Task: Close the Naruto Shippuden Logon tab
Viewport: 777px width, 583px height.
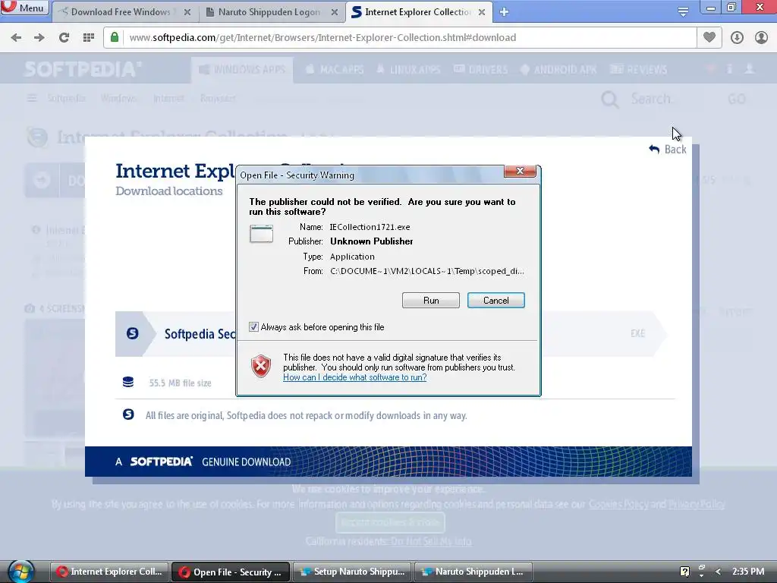Action: coord(335,12)
